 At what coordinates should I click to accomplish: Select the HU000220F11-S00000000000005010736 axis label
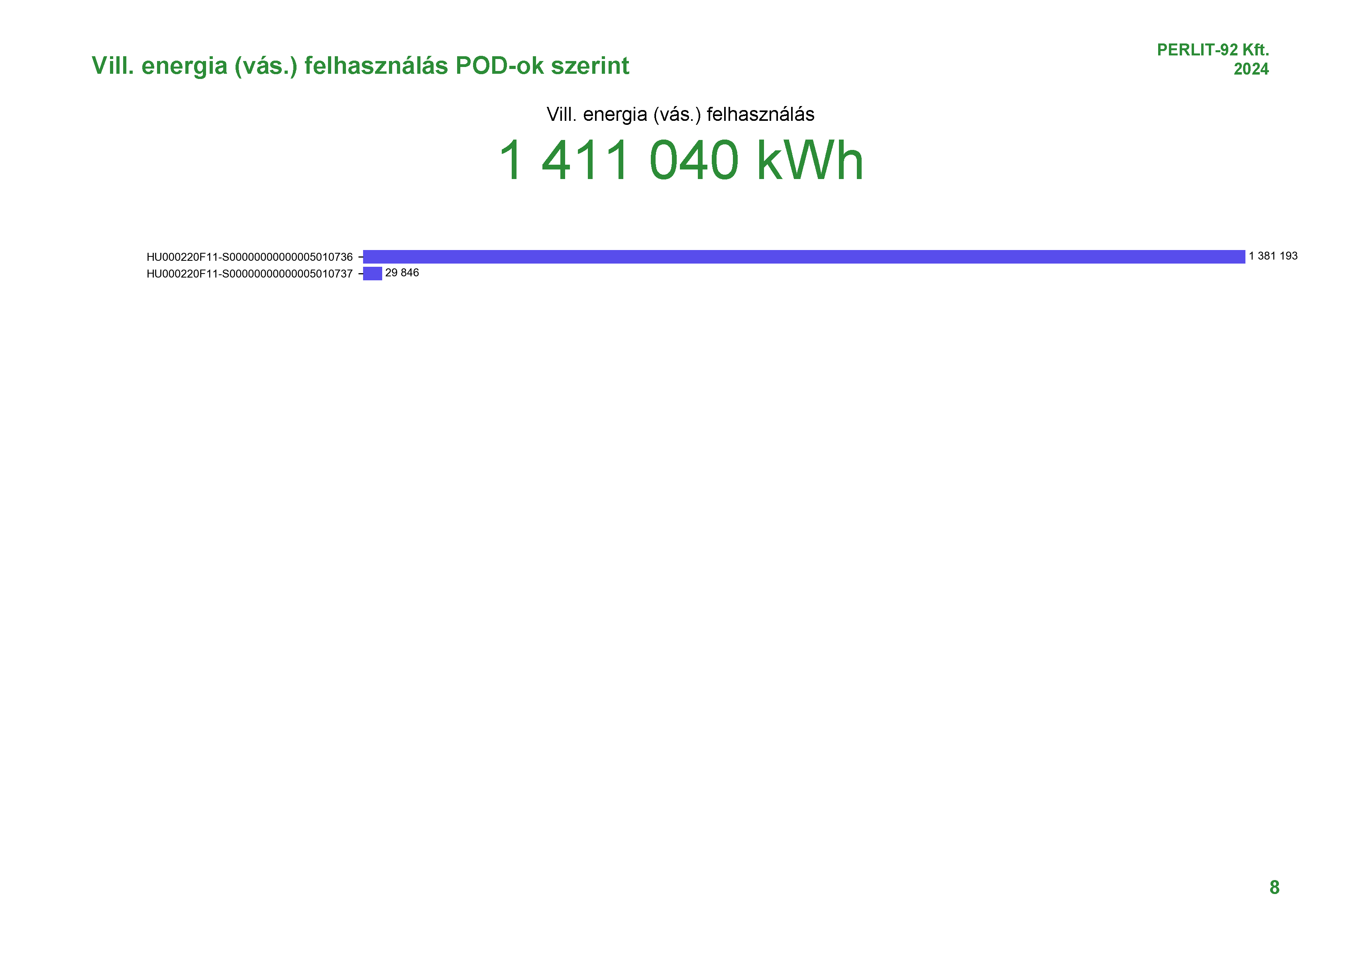(249, 257)
